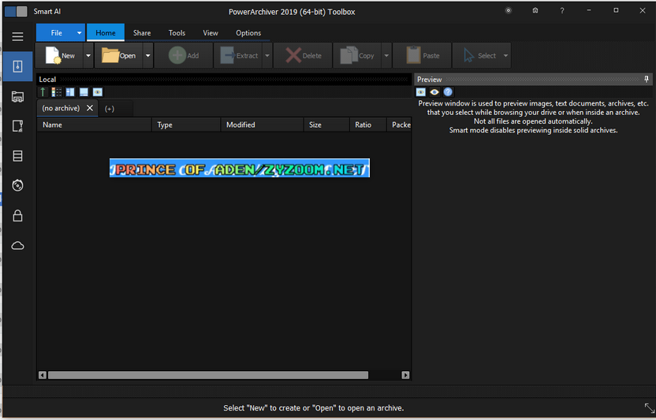Click the horizontal scrollbar right arrow
The width and height of the screenshot is (656, 420).
click(x=405, y=375)
